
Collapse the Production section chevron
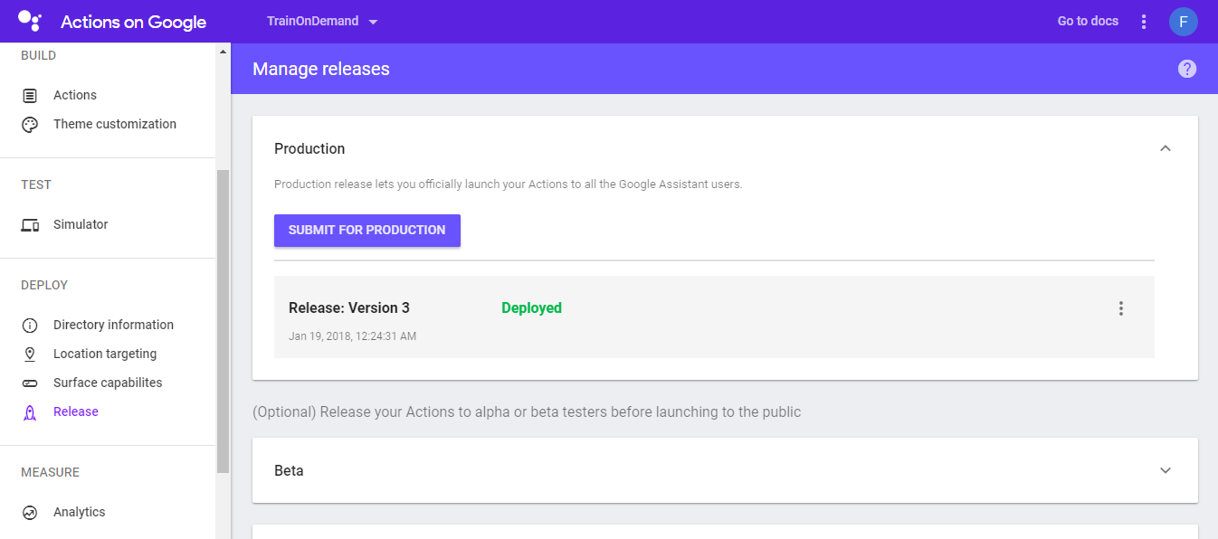coord(1166,148)
